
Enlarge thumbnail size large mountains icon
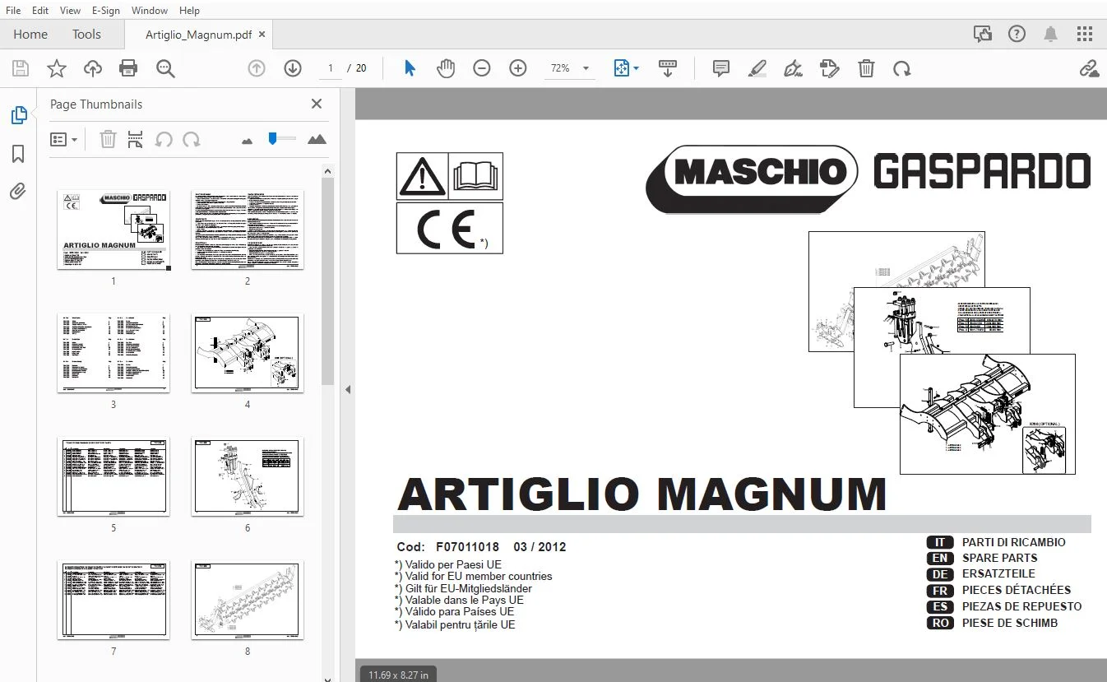click(317, 139)
